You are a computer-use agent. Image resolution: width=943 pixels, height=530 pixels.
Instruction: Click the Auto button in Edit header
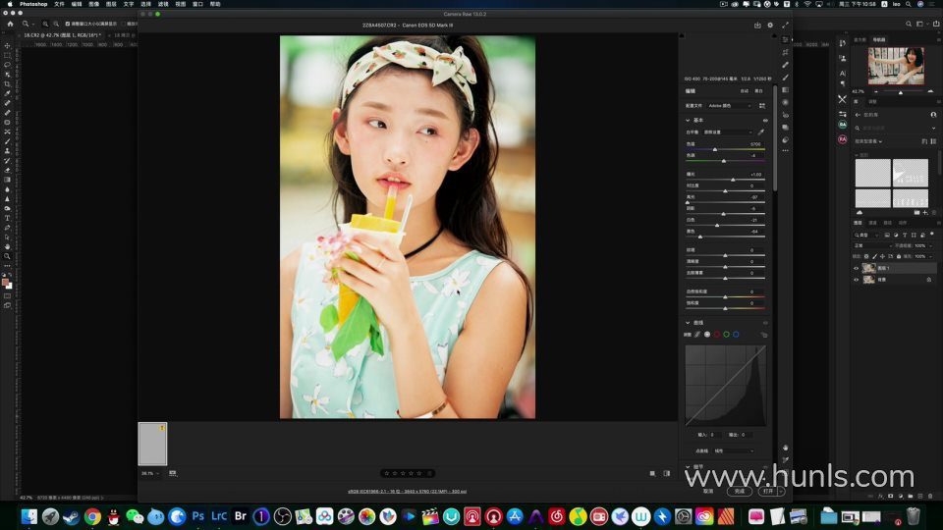coord(745,91)
